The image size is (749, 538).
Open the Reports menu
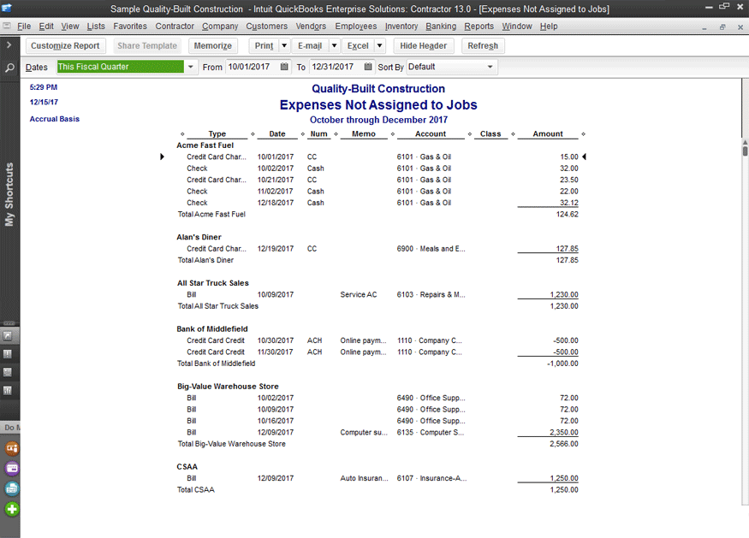click(479, 27)
